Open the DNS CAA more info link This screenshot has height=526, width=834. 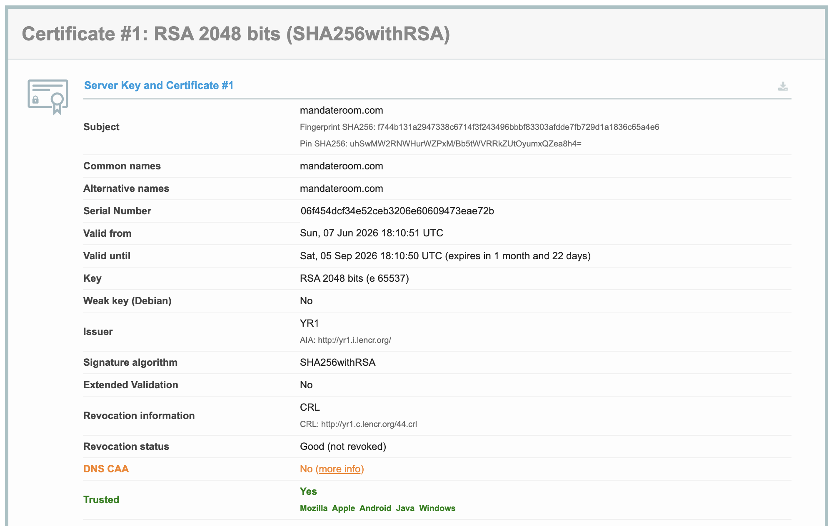340,469
